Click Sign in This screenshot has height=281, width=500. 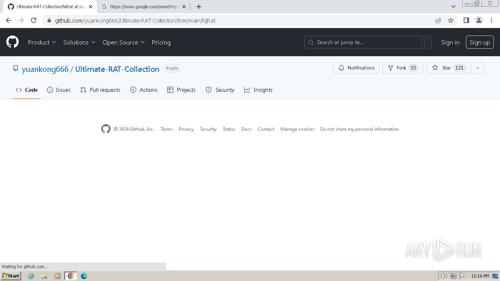[x=450, y=42]
